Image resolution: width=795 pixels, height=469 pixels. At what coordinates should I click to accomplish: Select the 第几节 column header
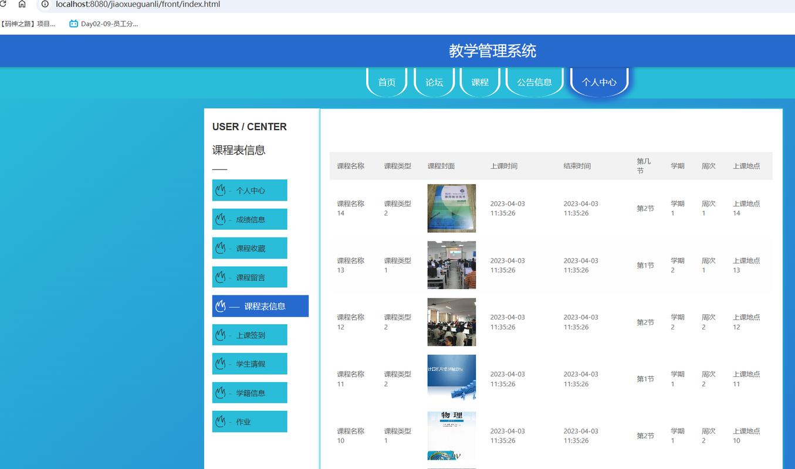644,166
